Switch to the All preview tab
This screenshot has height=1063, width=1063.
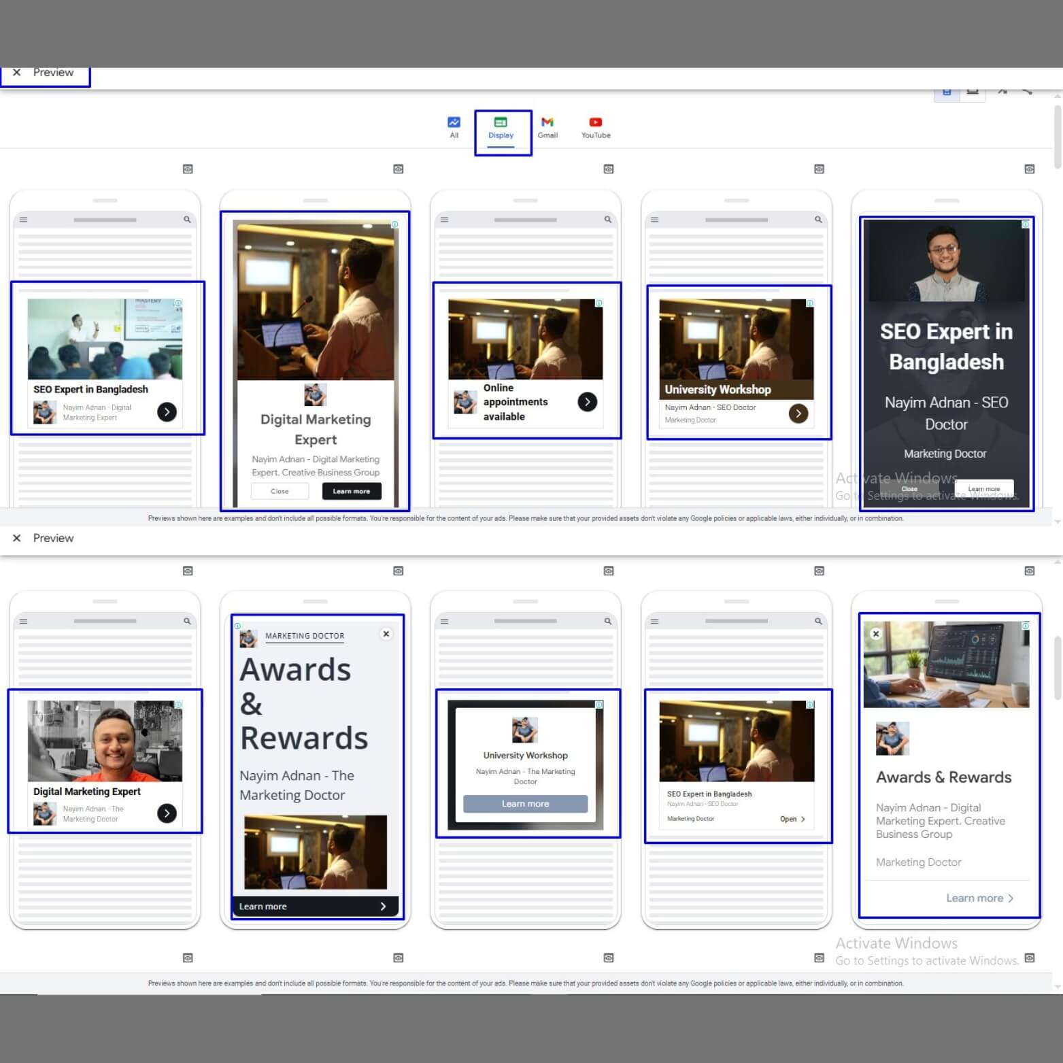[454, 127]
